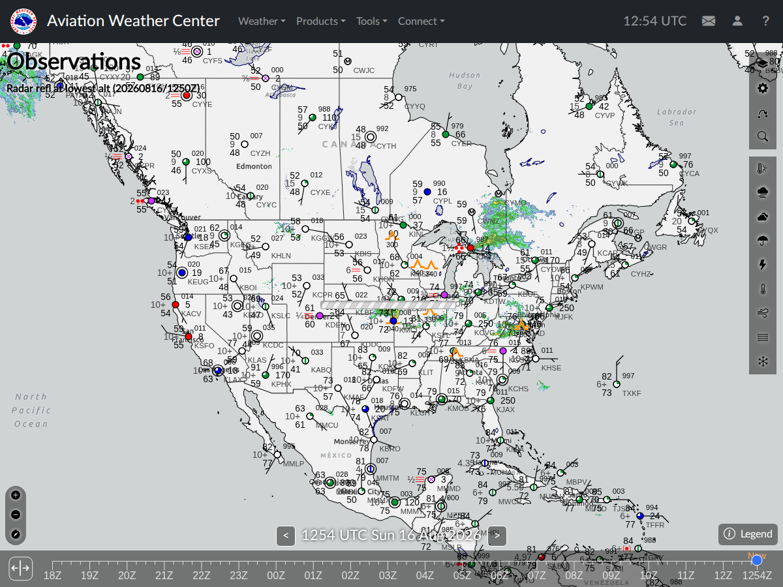
Task: Click the CYER station label
Action: coord(461,143)
